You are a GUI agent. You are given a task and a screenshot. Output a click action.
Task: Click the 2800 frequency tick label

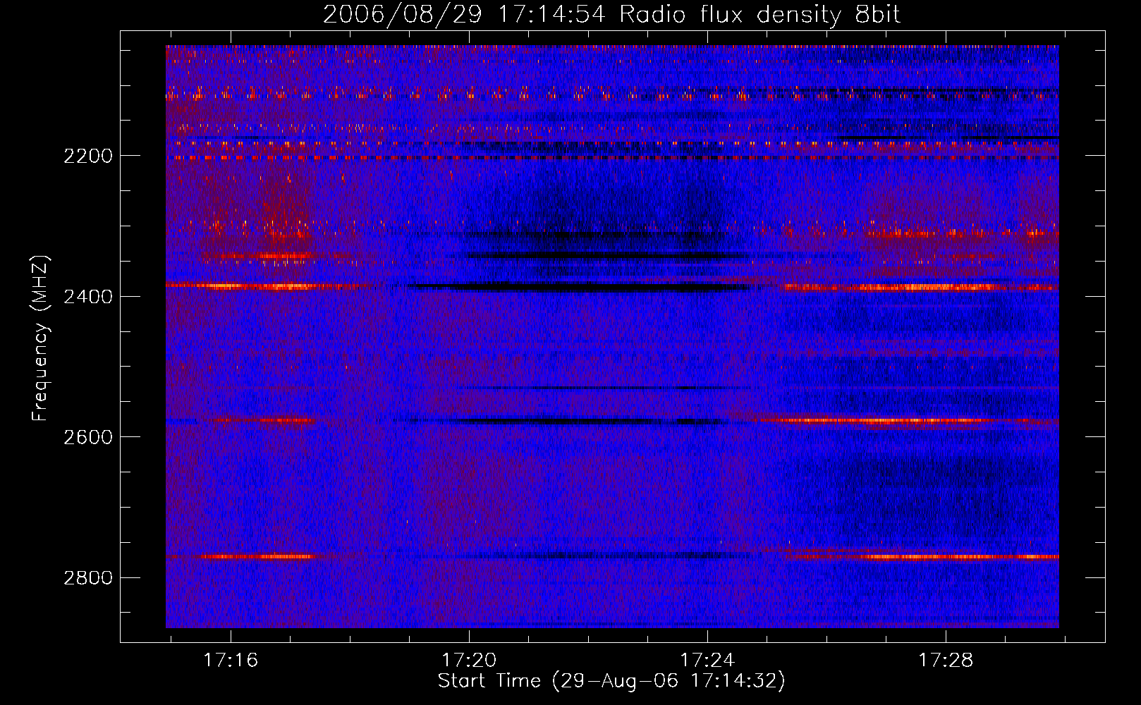click(88, 578)
